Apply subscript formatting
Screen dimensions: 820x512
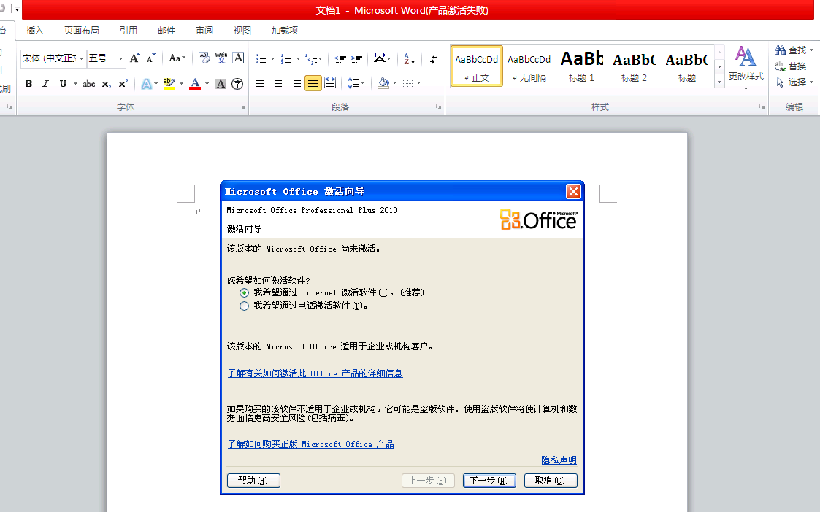[106, 84]
